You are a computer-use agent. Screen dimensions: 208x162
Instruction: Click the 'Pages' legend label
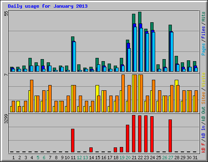click(x=204, y=49)
